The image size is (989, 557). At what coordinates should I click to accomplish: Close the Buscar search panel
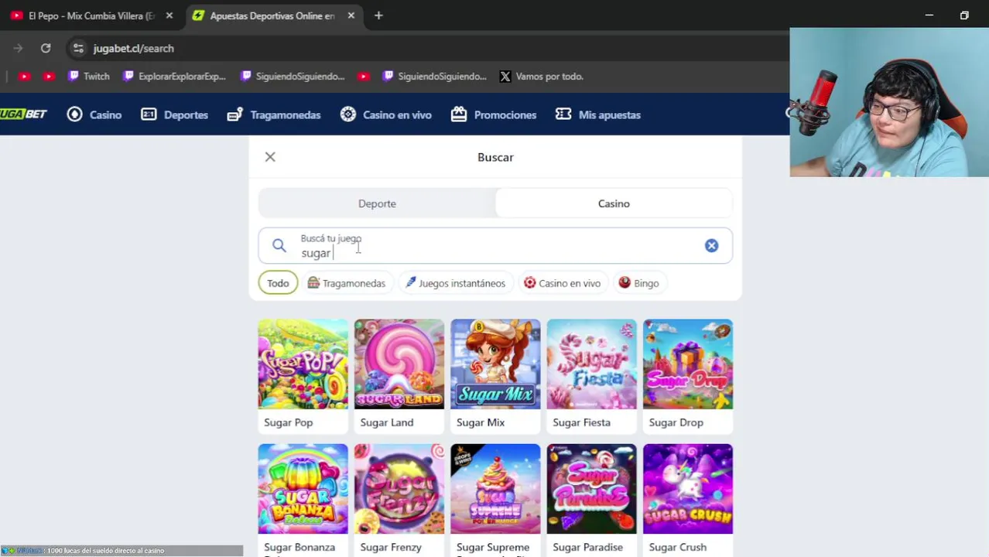(x=270, y=157)
